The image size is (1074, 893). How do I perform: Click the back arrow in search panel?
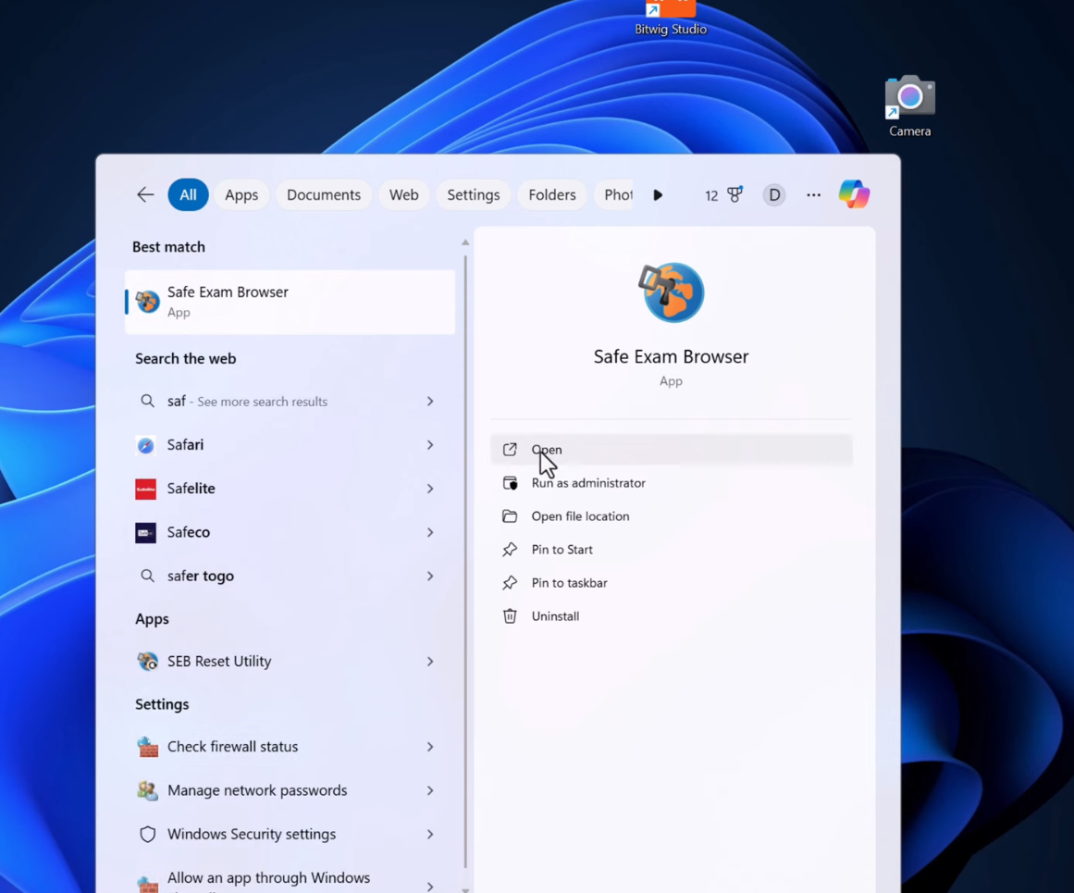(145, 194)
